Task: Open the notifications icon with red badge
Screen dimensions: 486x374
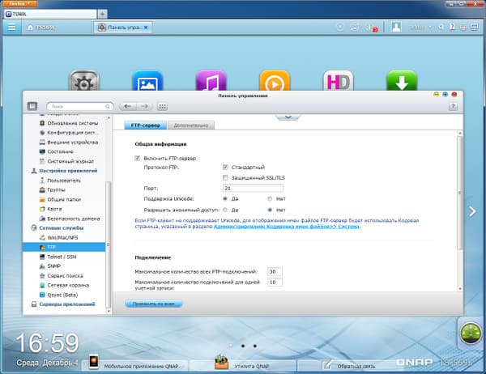Action: [371, 28]
